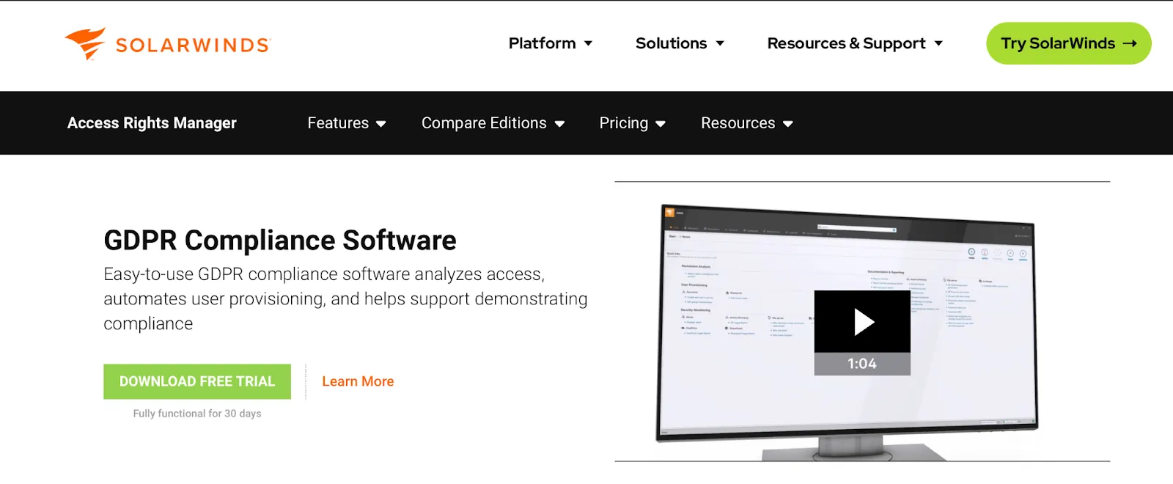
Task: Click 'Fully functional for 30 days' text
Action: tap(197, 414)
